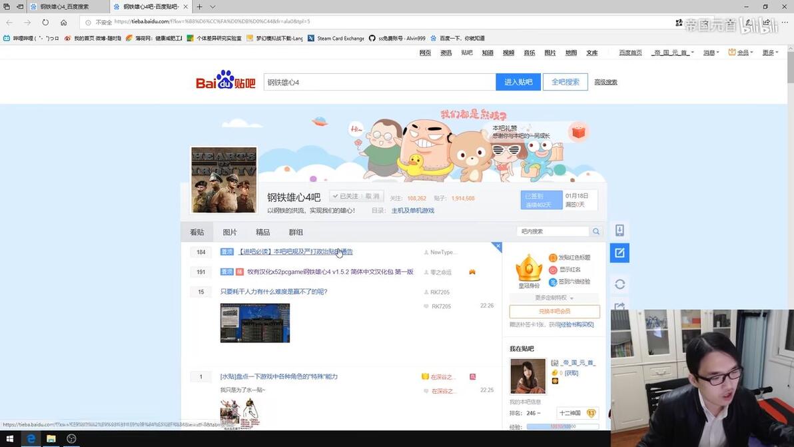Click the set-aside tabs icon
The image size is (794, 447).
(20, 7)
